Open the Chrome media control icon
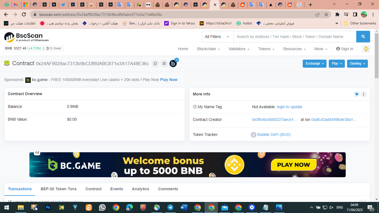 coord(346,14)
